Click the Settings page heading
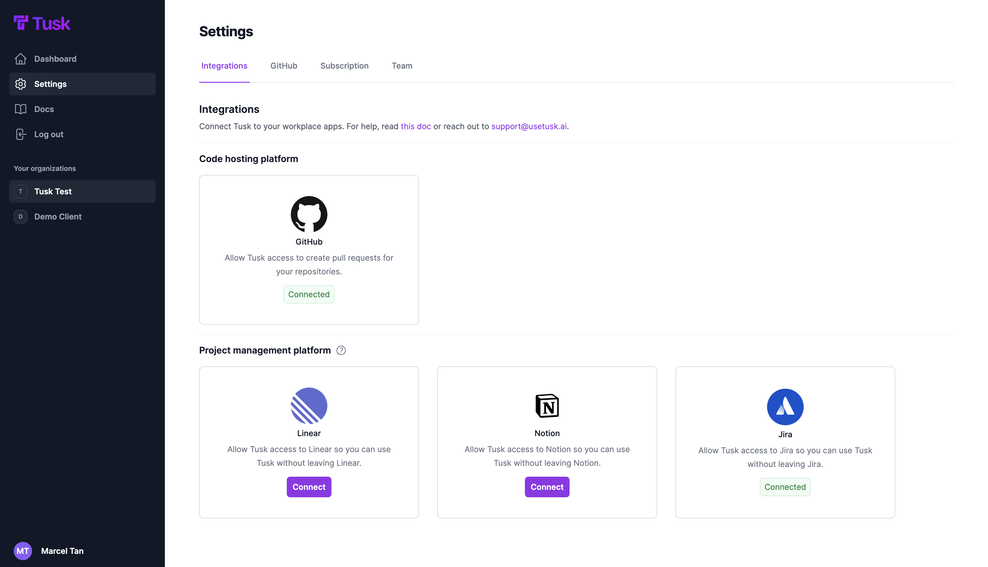988x567 pixels. point(226,31)
